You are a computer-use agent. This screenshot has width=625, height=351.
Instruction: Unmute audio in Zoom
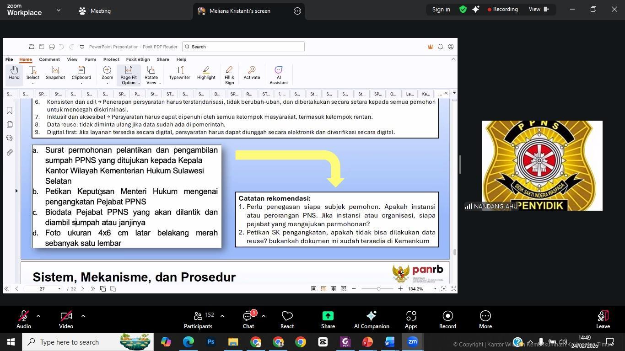24,319
